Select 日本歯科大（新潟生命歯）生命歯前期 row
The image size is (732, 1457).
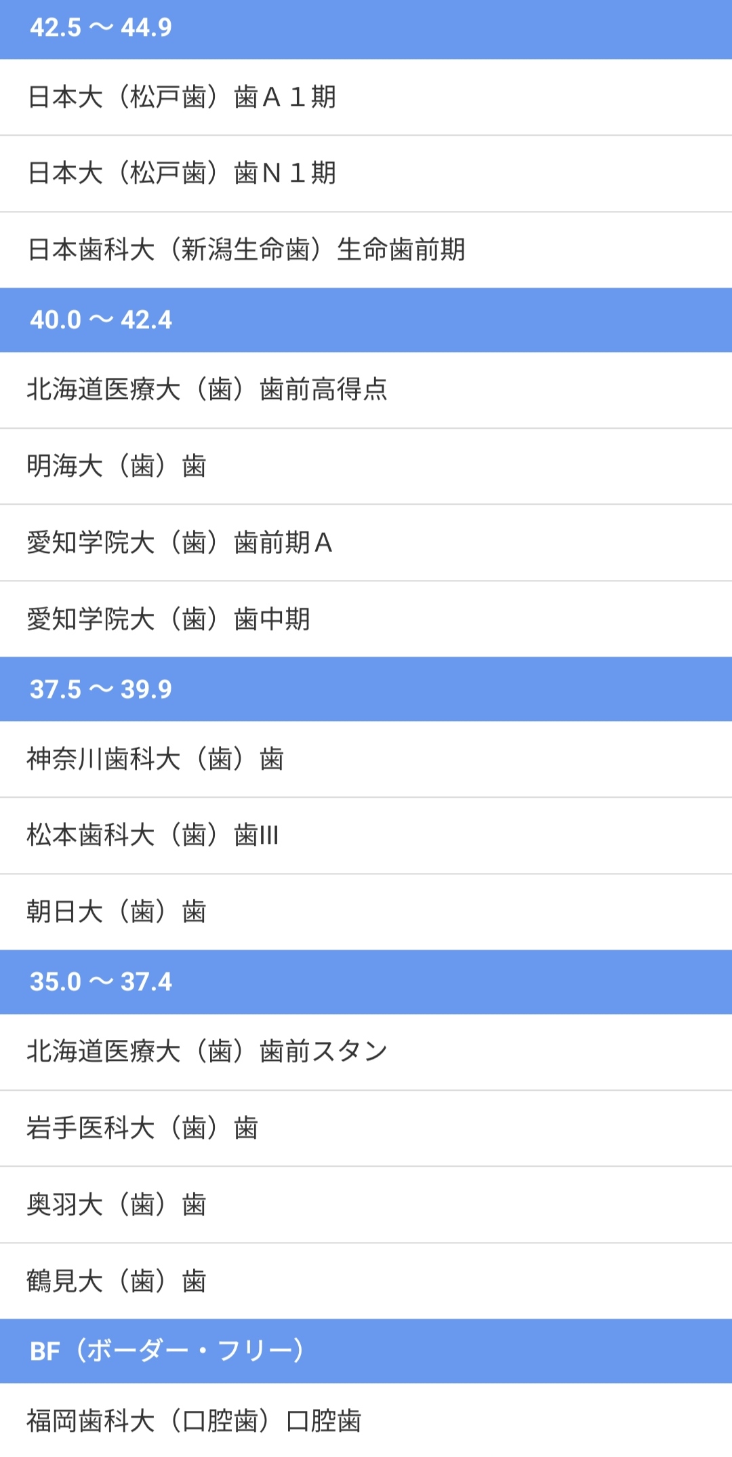click(246, 250)
